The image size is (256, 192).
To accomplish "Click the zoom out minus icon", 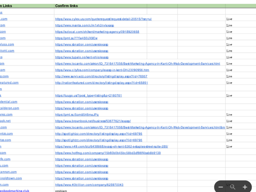I will [x=221, y=187].
